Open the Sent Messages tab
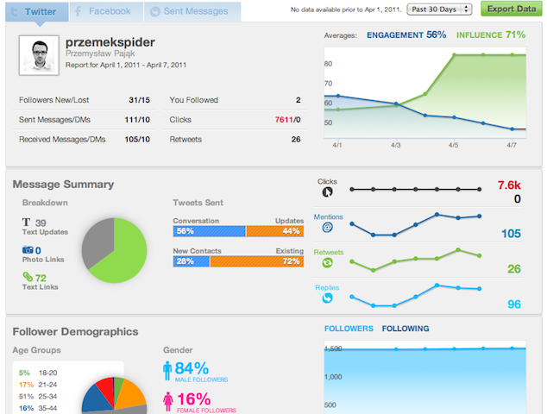 [192, 11]
